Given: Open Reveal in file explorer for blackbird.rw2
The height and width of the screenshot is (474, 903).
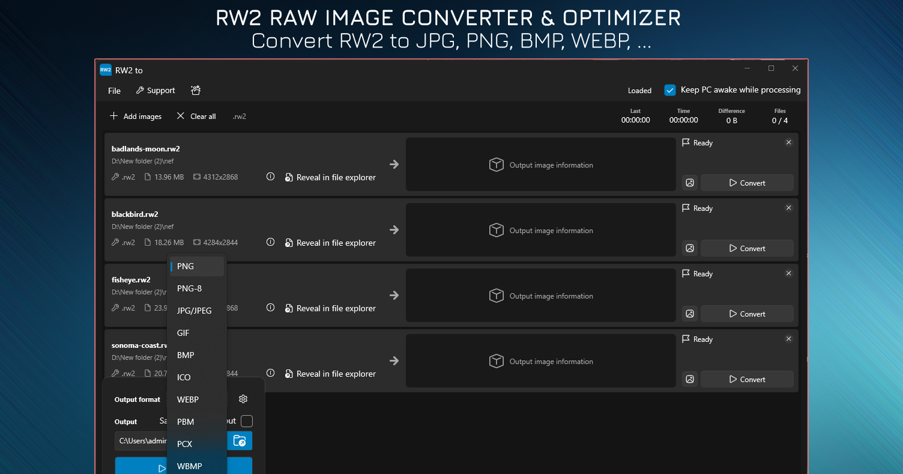Looking at the screenshot, I should point(330,242).
